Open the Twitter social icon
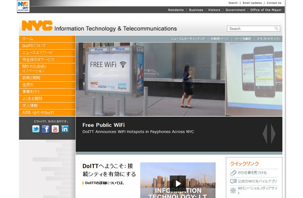This screenshot has width=303, height=198. click(x=36, y=129)
